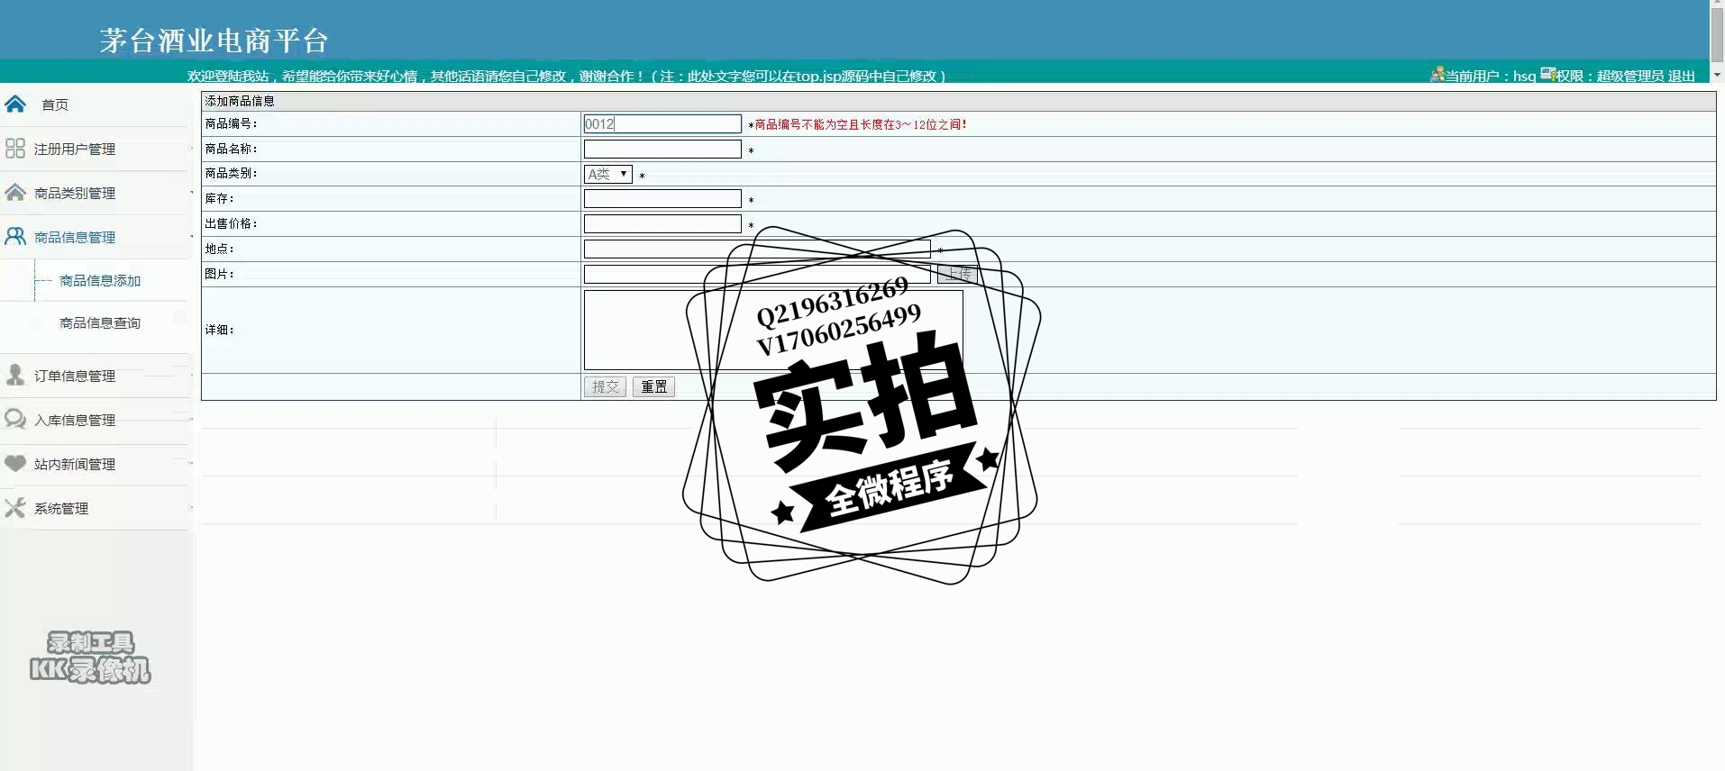
Task: Focus the 地点 input field
Action: pyautogui.click(x=757, y=249)
